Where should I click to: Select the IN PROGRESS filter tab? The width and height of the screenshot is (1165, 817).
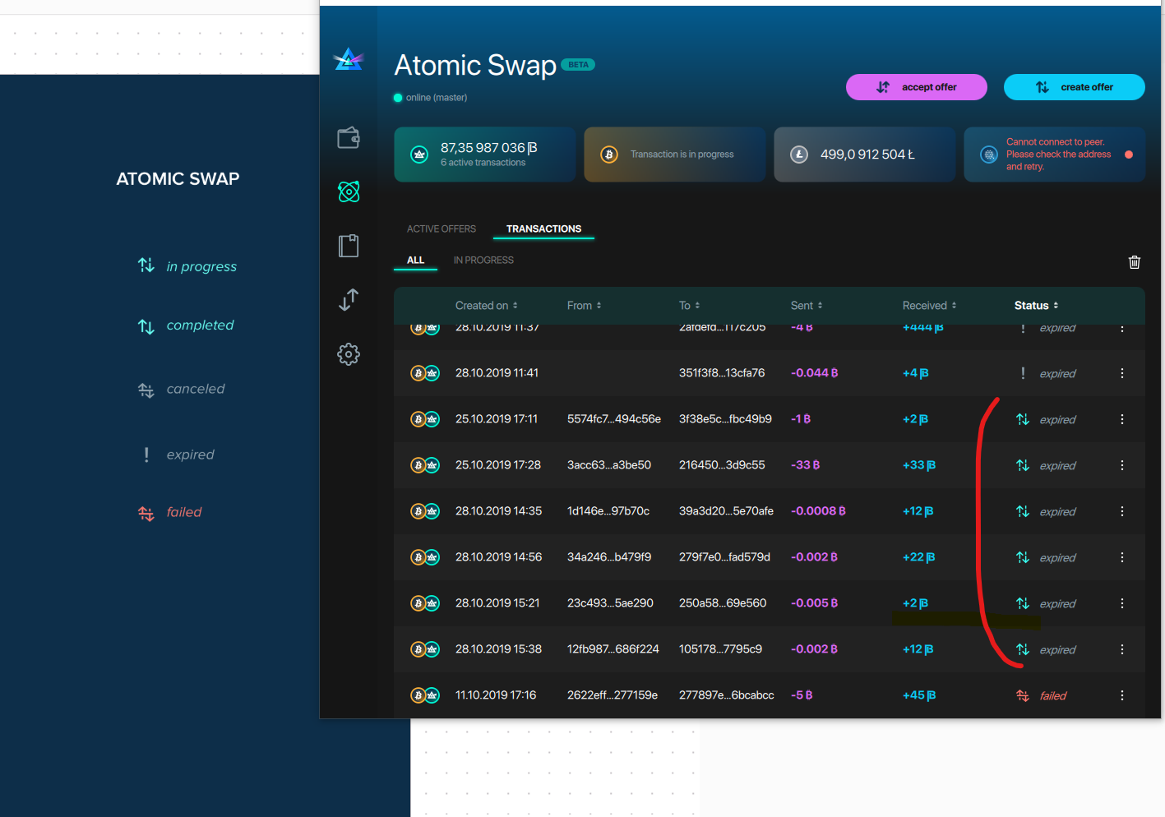click(x=483, y=260)
